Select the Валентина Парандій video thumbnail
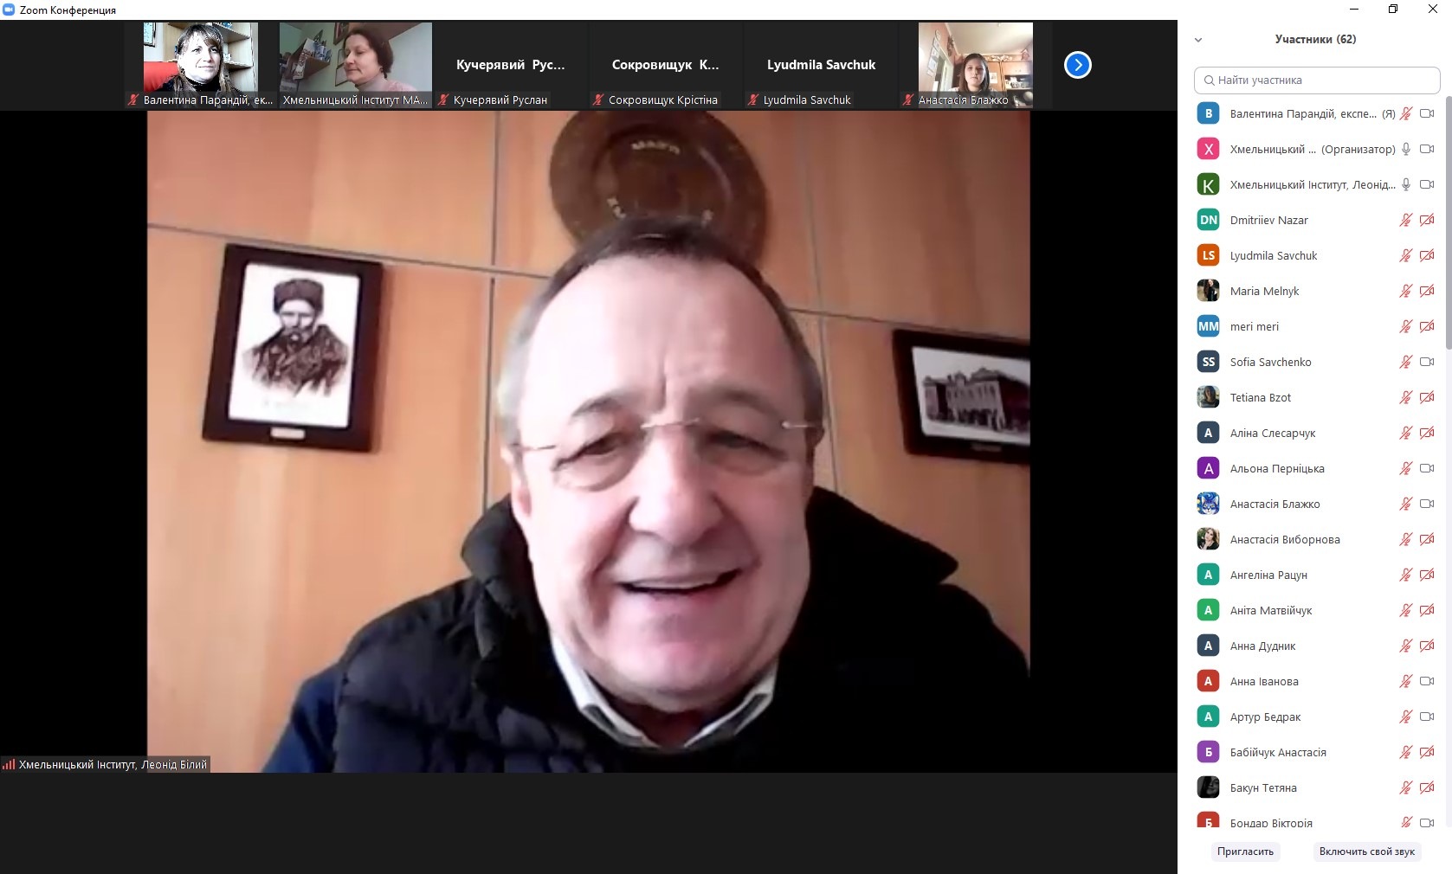The image size is (1452, 874). point(200,65)
